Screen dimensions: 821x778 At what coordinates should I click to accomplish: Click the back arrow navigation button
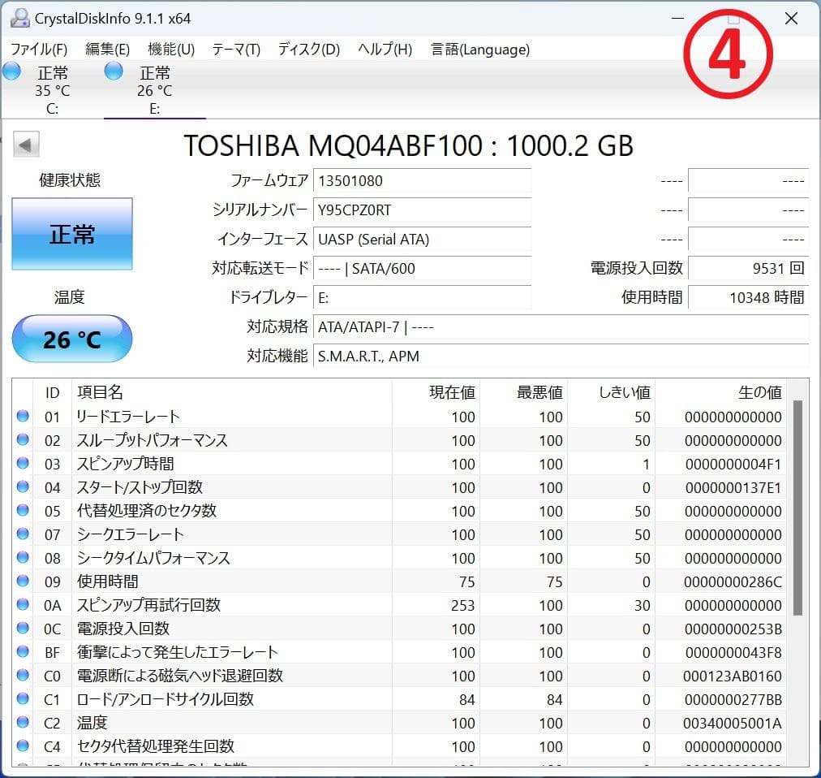click(25, 144)
